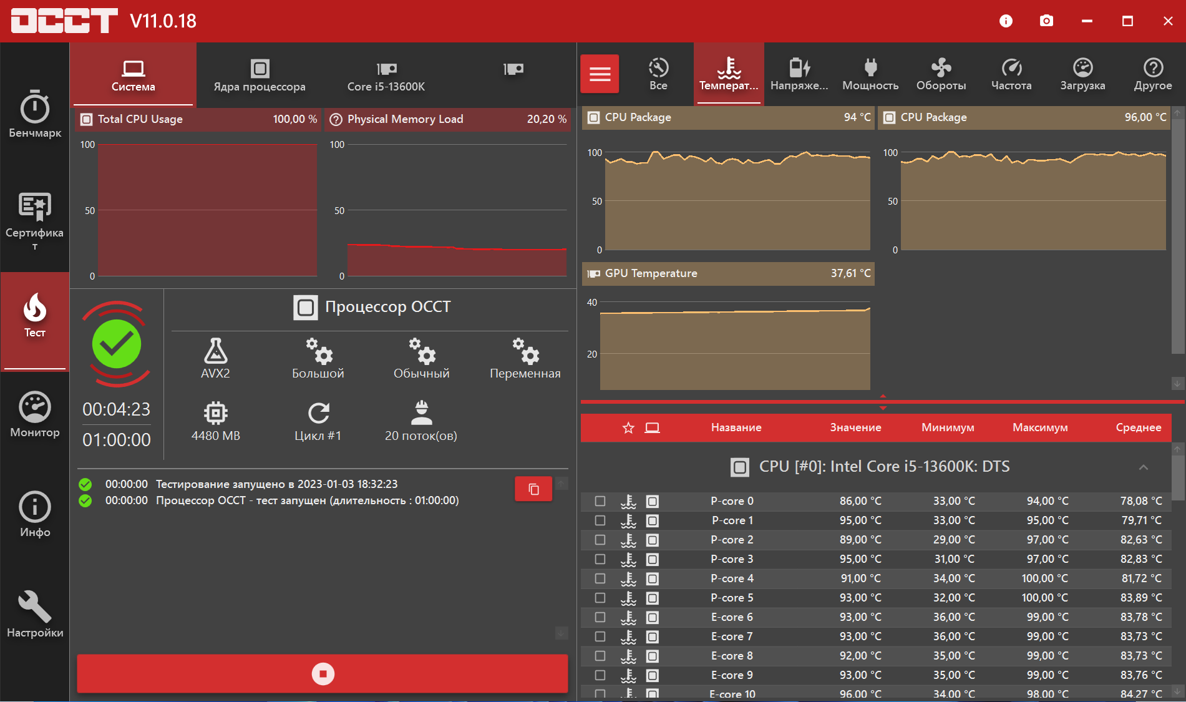Open the Сертификат section in sidebar

pyautogui.click(x=35, y=220)
